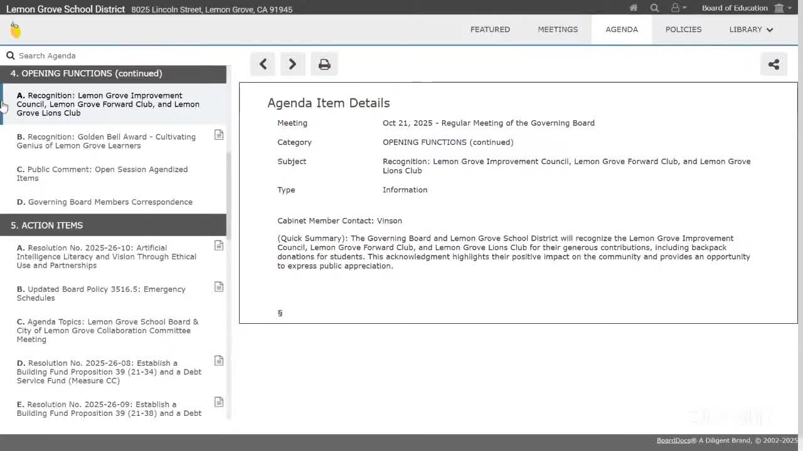Image resolution: width=803 pixels, height=451 pixels.
Task: Switch to the Policies tab
Action: click(683, 29)
